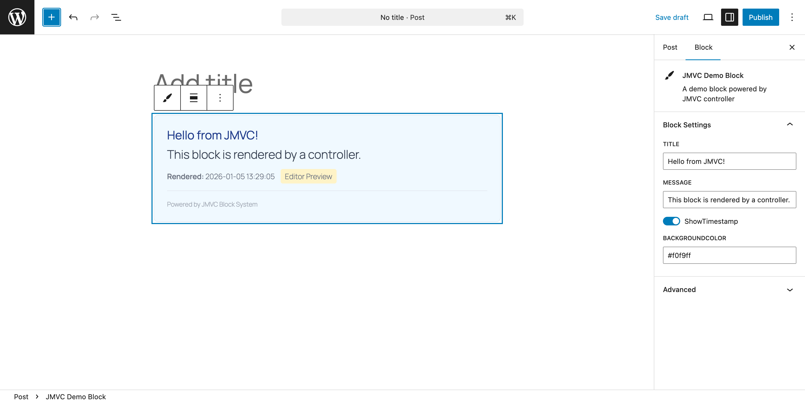Open the Document Overview list icon
805x403 pixels.
click(116, 17)
